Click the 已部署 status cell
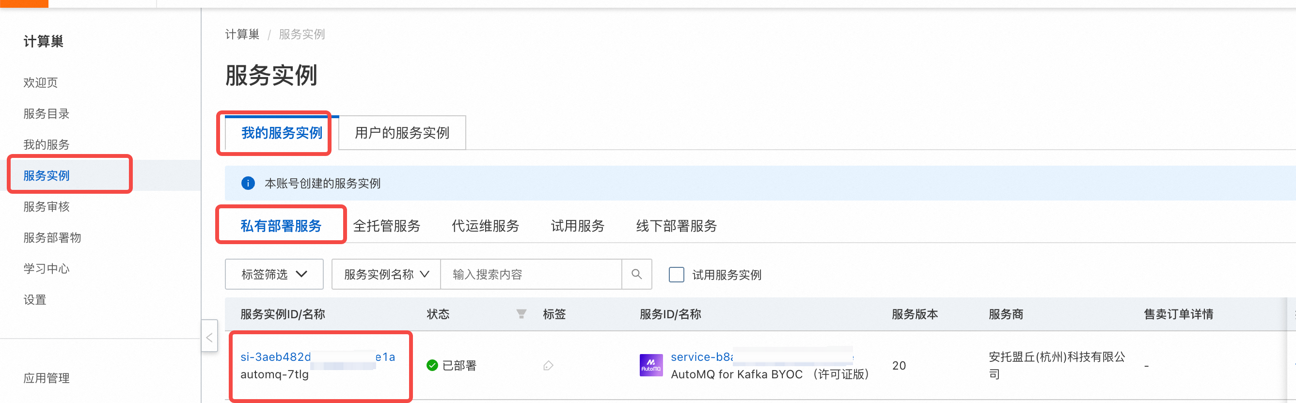 pos(451,365)
